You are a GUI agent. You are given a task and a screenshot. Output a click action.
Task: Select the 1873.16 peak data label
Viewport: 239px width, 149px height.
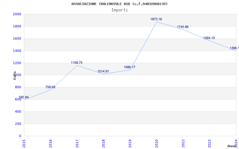tap(156, 19)
